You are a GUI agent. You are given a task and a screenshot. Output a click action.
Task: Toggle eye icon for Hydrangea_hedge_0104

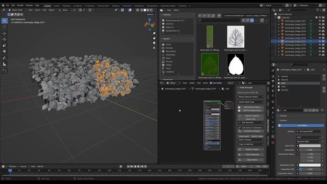click(x=320, y=31)
